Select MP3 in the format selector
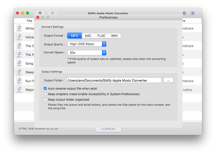Screen dimensions: 216x155 (x=74, y=36)
